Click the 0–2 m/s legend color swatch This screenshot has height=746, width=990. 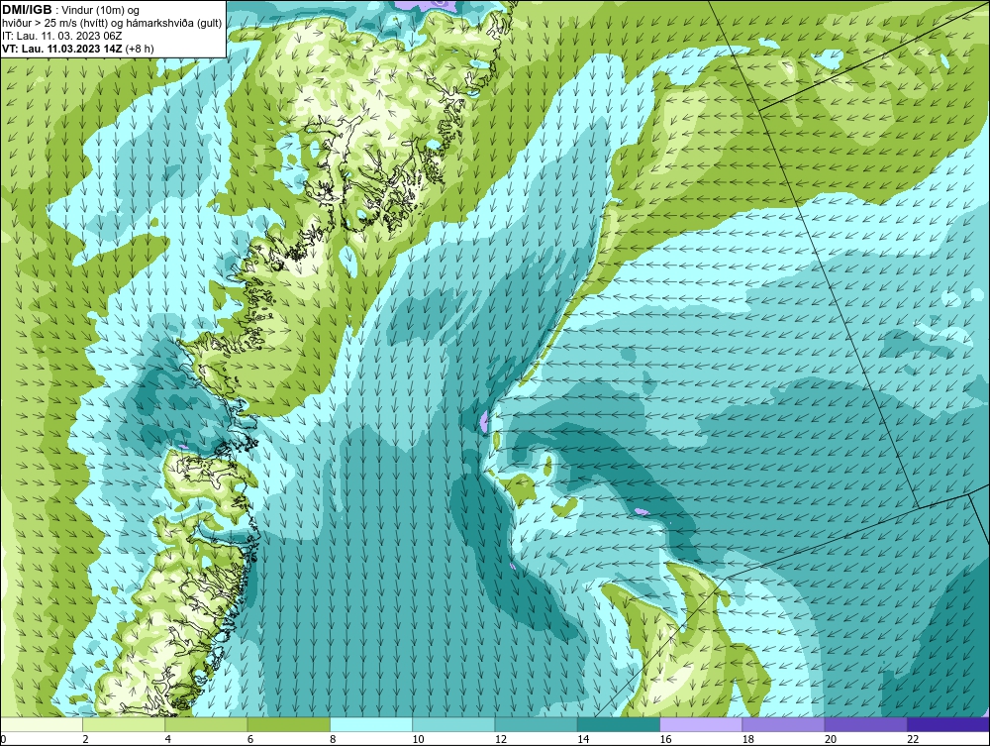[42, 724]
